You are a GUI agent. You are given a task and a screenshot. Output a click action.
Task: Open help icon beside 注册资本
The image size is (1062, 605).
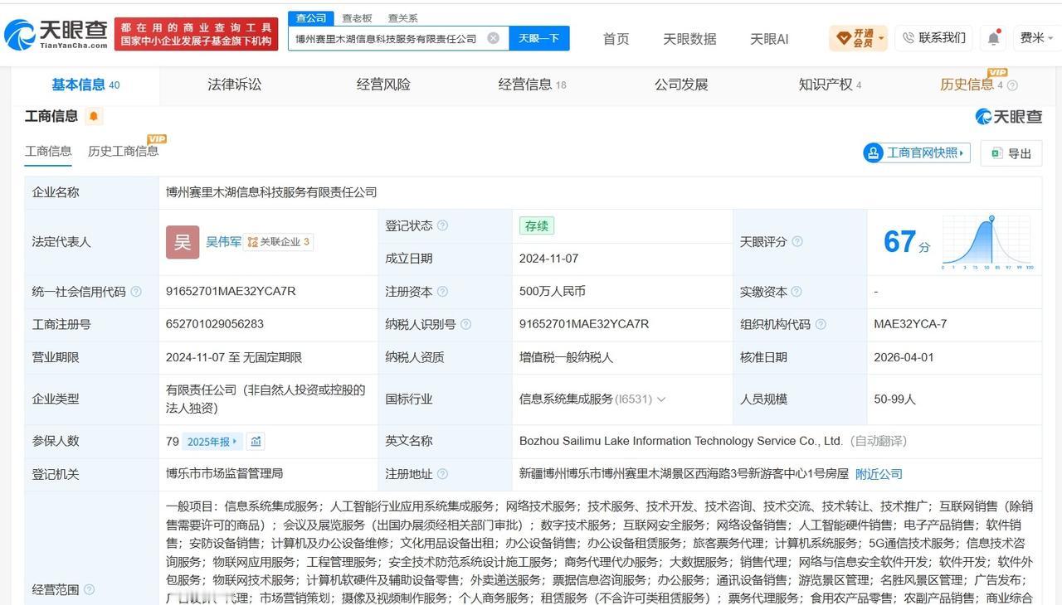442,292
